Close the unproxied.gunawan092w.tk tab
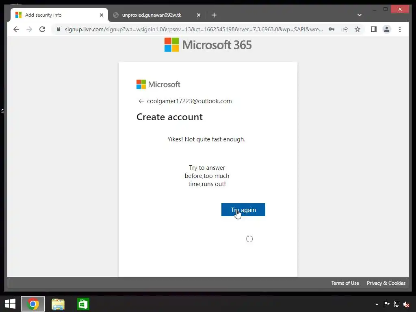This screenshot has width=416, height=312. coord(198,15)
